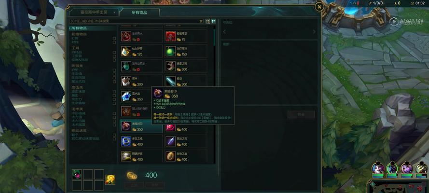Select the Control Ward item costing 75
This screenshot has width=429, height=193.
186,36
